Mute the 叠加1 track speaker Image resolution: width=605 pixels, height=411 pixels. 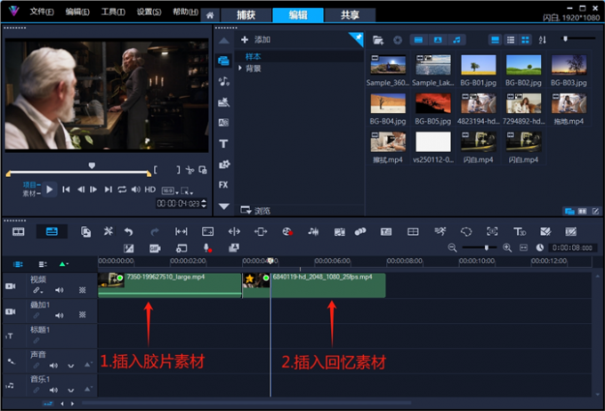pos(59,315)
